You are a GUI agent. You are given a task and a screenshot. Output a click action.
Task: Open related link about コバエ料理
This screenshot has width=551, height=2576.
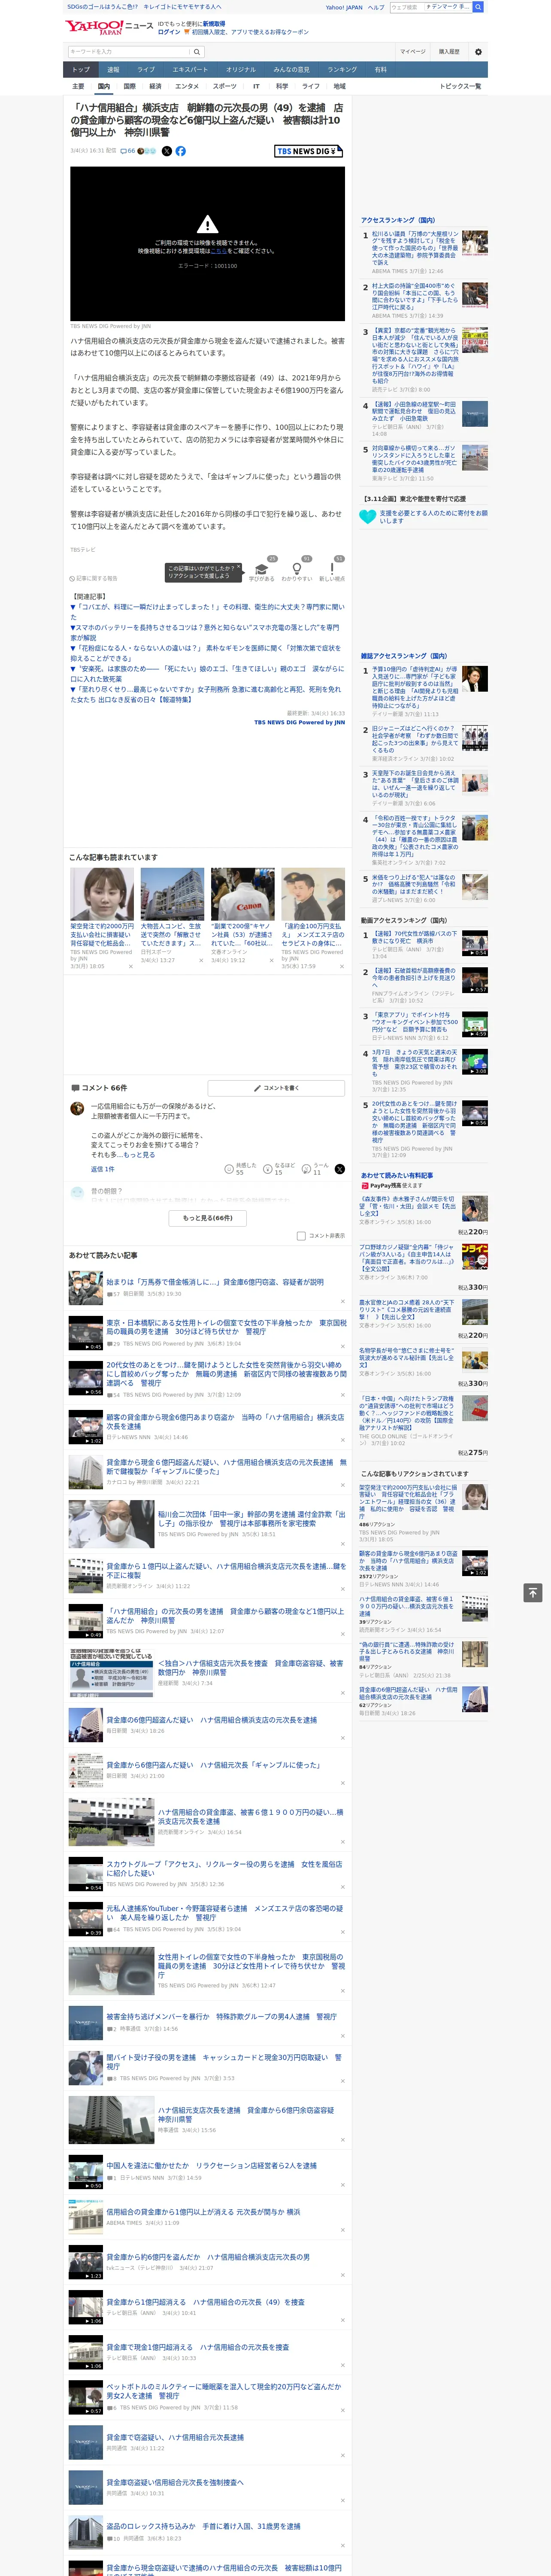point(207,611)
